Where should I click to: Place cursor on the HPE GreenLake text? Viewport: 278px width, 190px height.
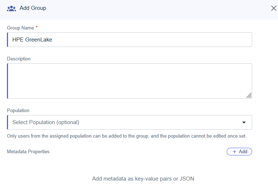click(32, 40)
